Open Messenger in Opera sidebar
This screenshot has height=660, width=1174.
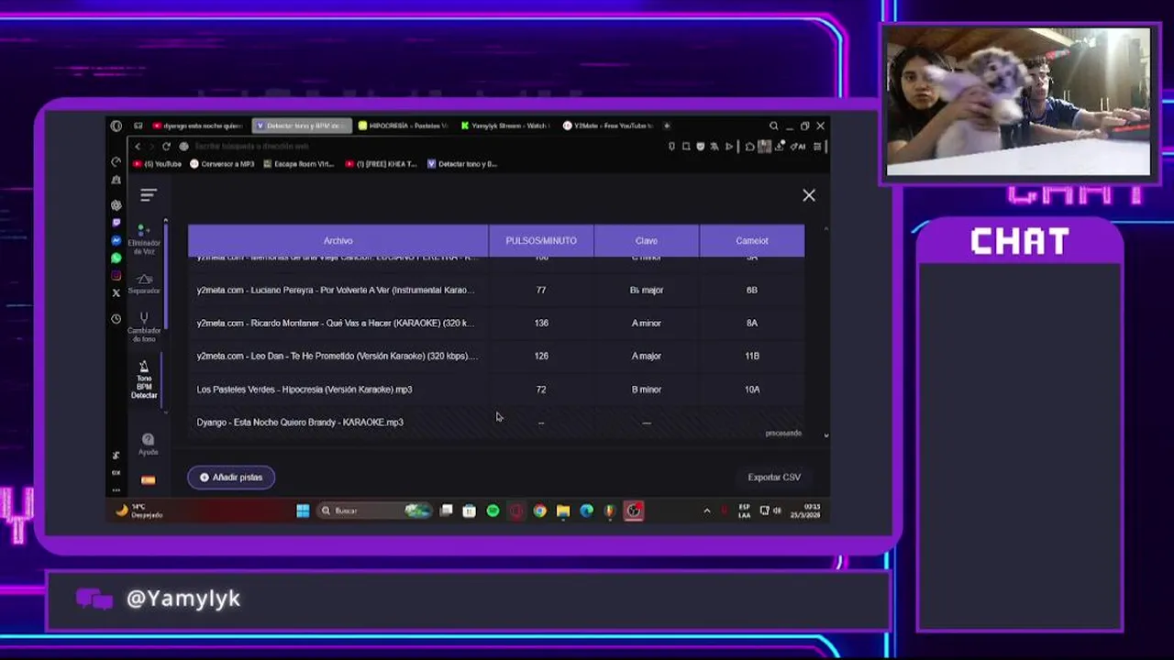pos(116,240)
